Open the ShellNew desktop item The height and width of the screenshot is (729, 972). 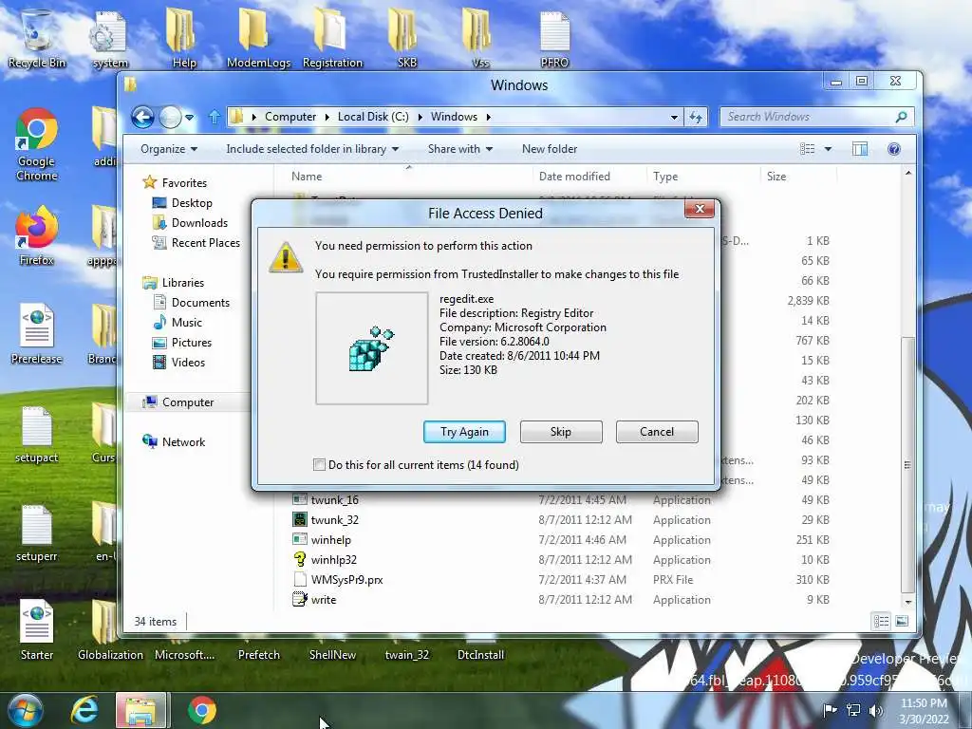click(332, 655)
